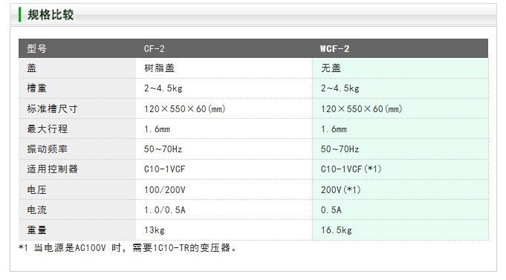Click the 16.5kg weight value

[337, 230]
